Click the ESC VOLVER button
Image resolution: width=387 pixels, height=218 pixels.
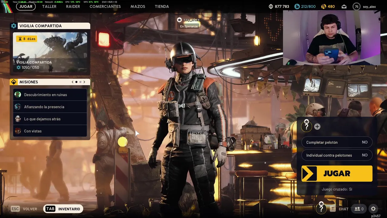coord(24,209)
